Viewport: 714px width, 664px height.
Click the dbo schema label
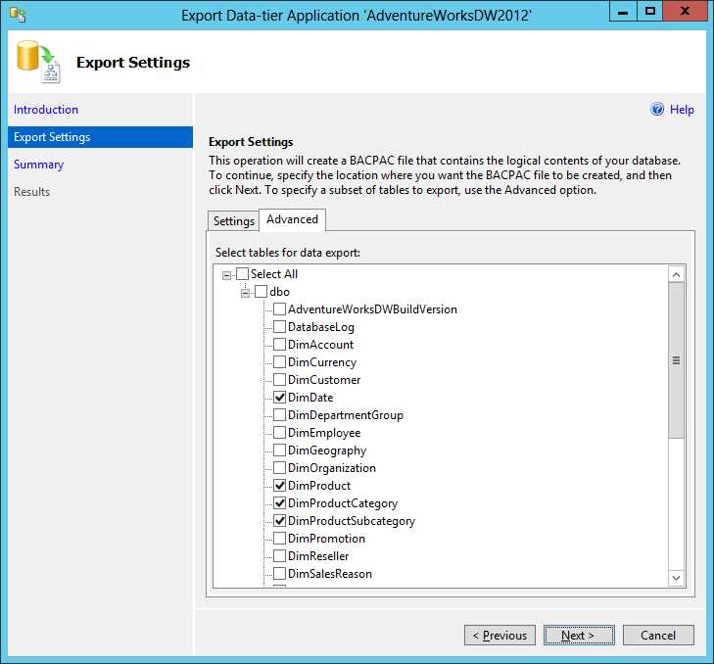tap(279, 292)
